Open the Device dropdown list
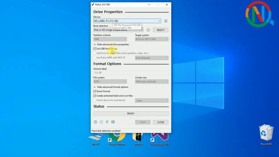 point(127,21)
